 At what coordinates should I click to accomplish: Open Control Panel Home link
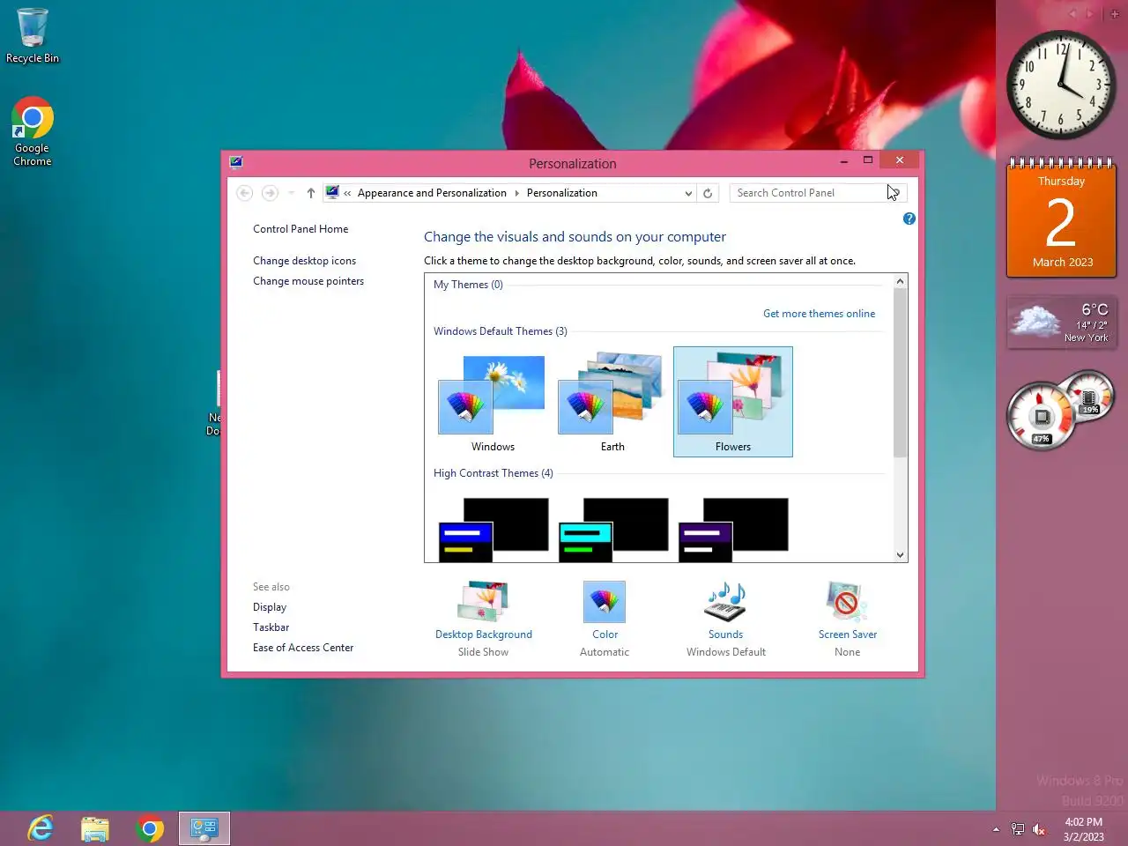(x=301, y=229)
